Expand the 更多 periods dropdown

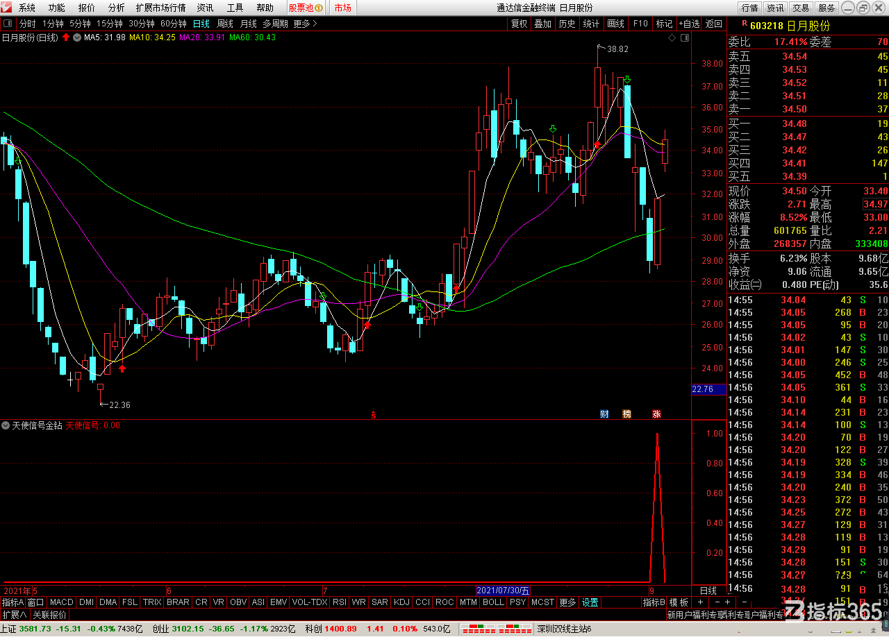coord(305,24)
